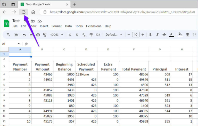Screen dimensions: 198x126
Task: Open the zoom 100% dropdown
Action: click(56, 35)
